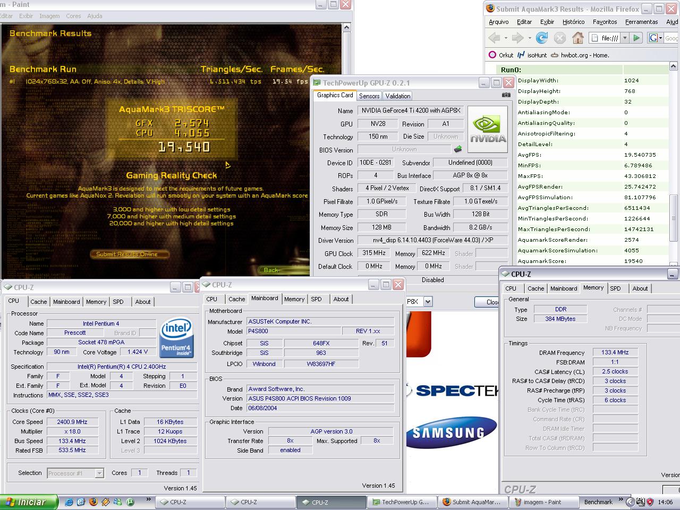Image resolution: width=680 pixels, height=510 pixels.
Task: Click the GPU name field 'NVIDIA GeForce4 Ti 4200'
Action: (x=411, y=110)
